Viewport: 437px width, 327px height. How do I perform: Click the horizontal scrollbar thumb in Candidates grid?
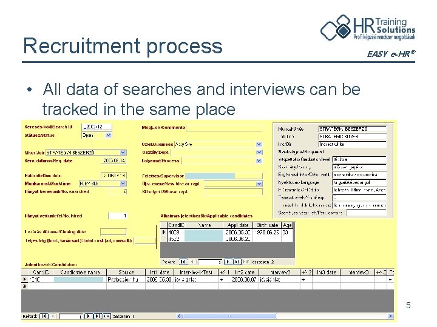coord(229,316)
